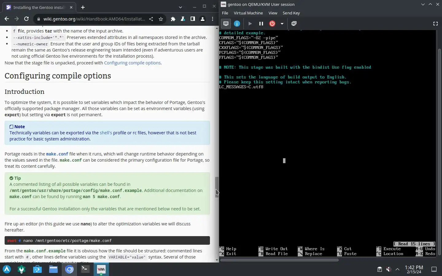Screen dimensions: 442x276
Task: Open the browser extensions puzzle icon
Action: (x=173, y=19)
